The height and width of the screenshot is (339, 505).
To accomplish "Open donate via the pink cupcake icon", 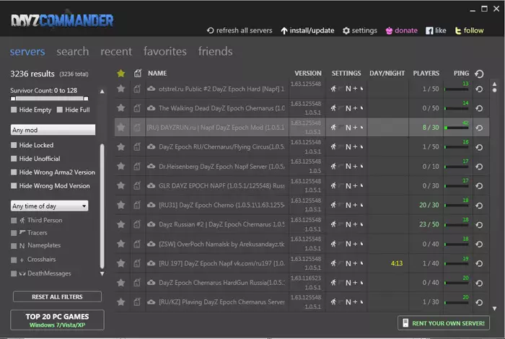I will click(389, 30).
